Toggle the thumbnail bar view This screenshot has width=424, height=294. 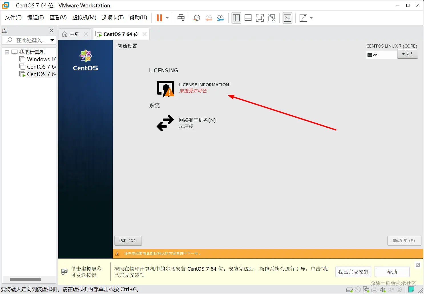point(248,18)
